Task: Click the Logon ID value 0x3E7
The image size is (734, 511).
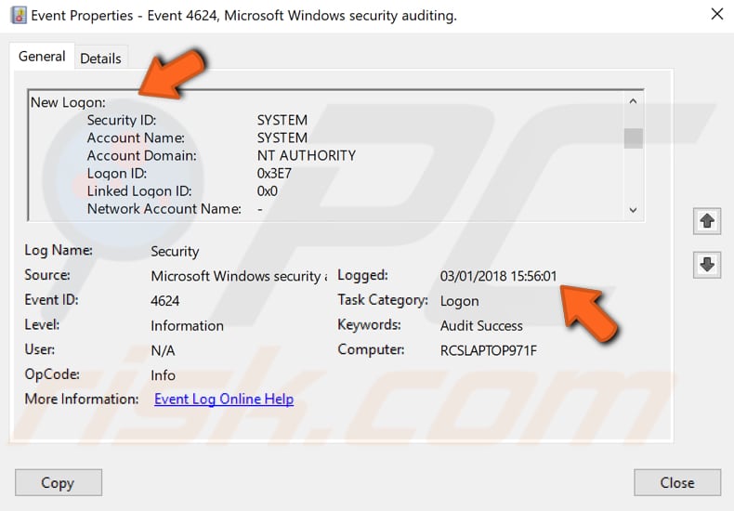Action: [x=274, y=174]
